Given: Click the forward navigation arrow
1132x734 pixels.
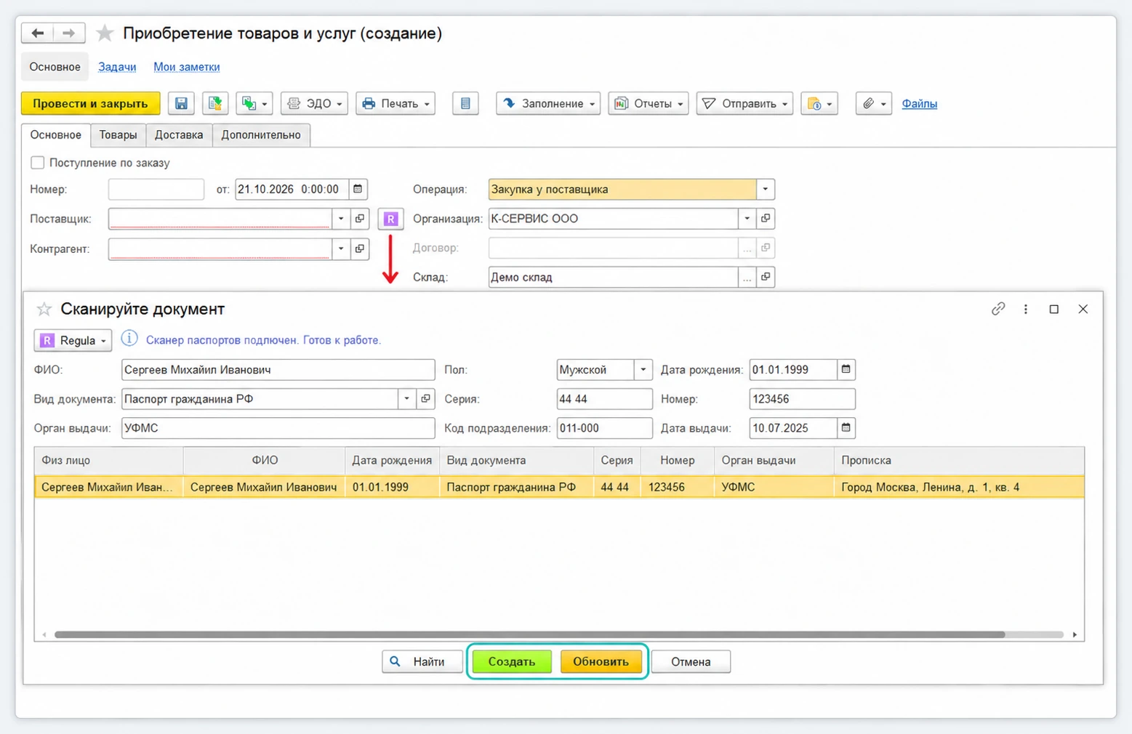Looking at the screenshot, I should pos(68,33).
